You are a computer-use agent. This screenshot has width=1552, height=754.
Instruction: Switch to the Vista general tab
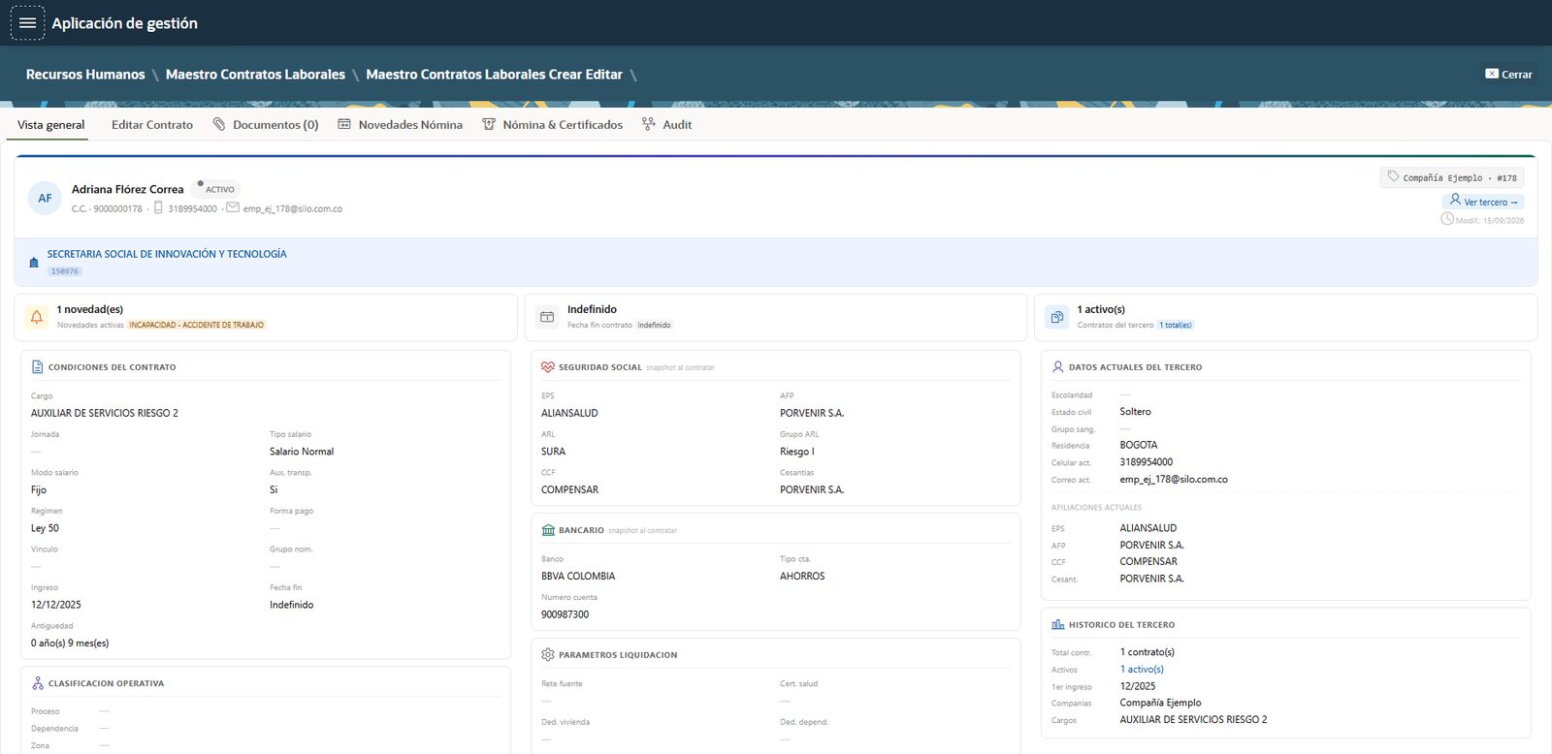[50, 125]
